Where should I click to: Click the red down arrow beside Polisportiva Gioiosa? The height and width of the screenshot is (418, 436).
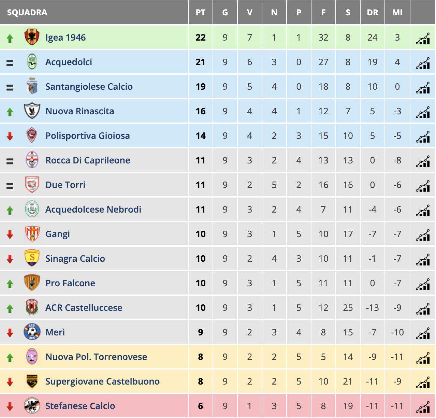[x=10, y=136]
